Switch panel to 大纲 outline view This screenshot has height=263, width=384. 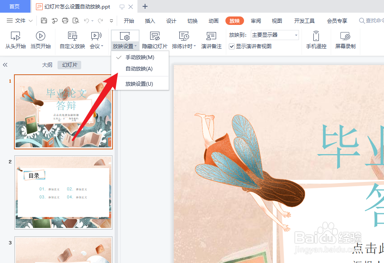(x=47, y=65)
